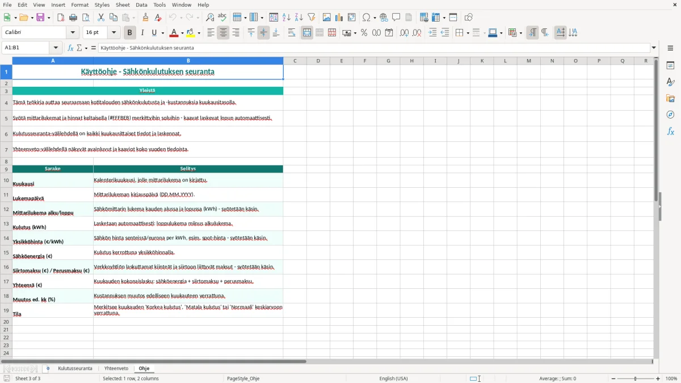Open the font name dropdown
681x383 pixels.
[73, 33]
